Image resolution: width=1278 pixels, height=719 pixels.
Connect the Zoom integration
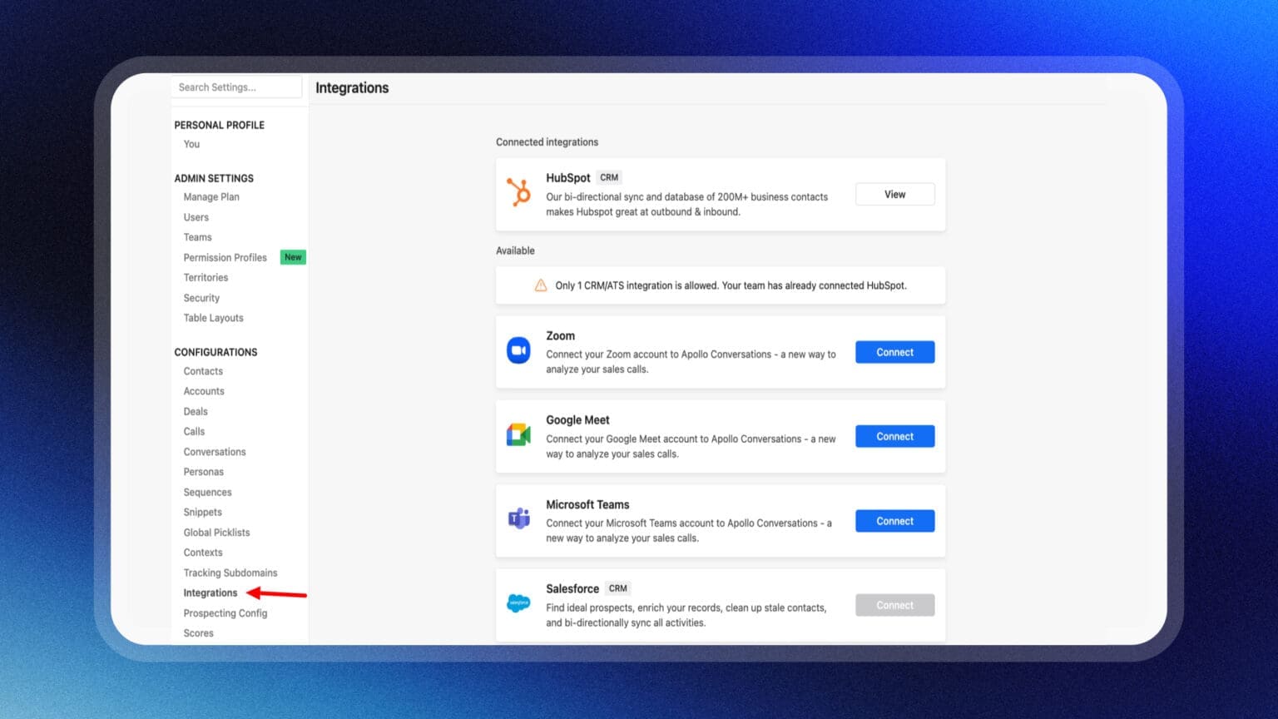tap(894, 352)
